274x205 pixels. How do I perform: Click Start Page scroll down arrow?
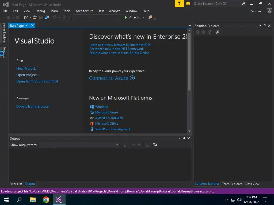pos(189,131)
